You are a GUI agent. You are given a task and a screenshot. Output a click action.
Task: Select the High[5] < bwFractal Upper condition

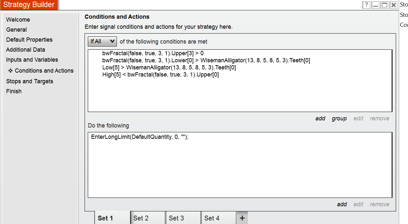tap(160, 75)
